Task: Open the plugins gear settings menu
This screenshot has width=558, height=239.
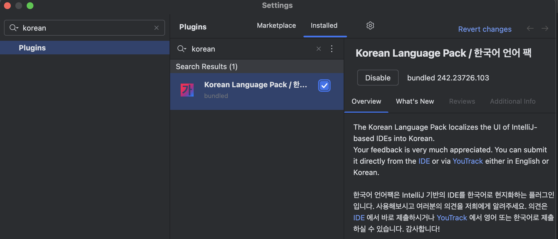Action: 370,25
